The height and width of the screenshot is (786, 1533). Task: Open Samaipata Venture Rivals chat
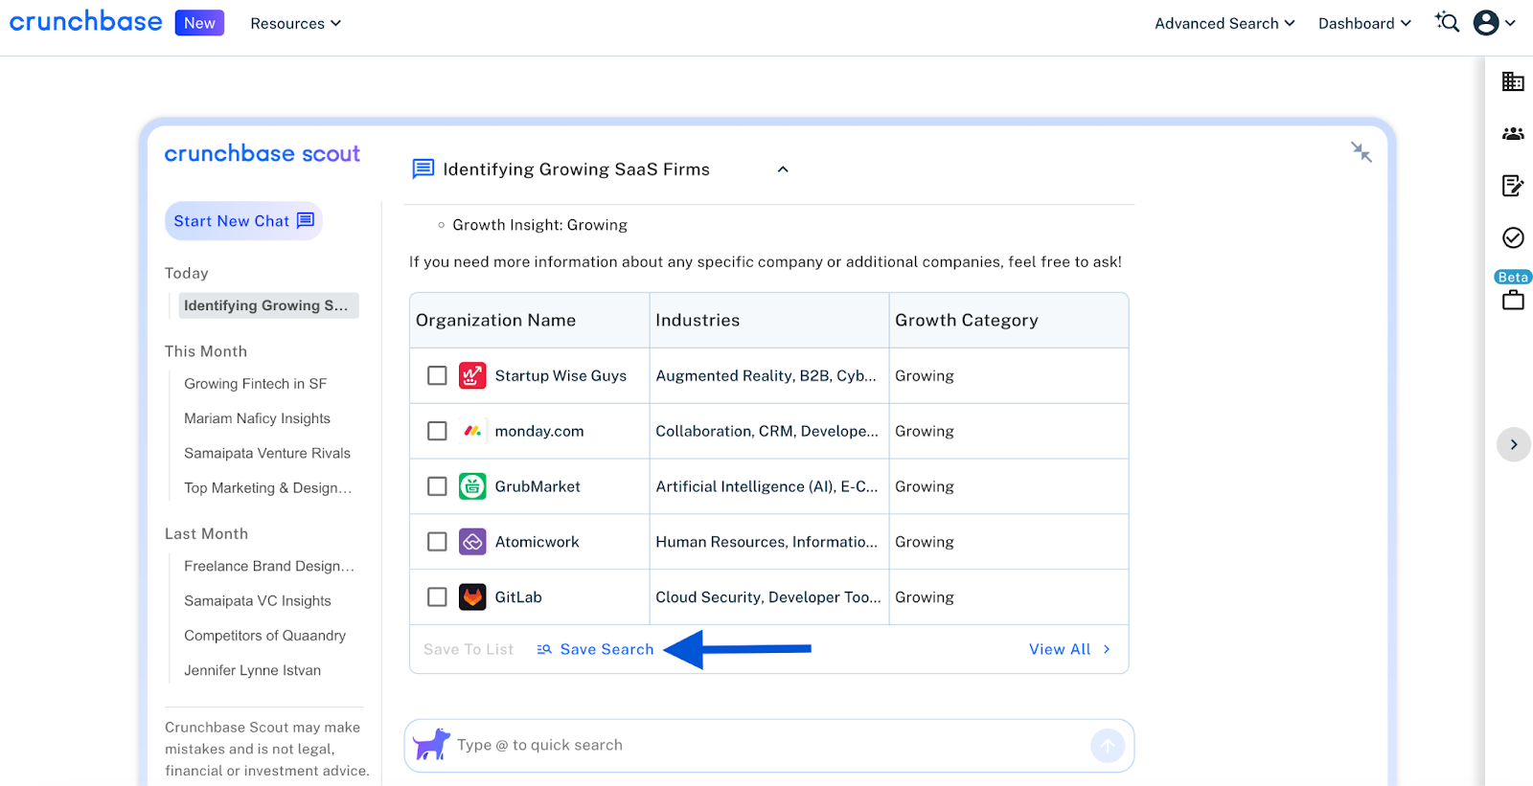click(x=267, y=453)
